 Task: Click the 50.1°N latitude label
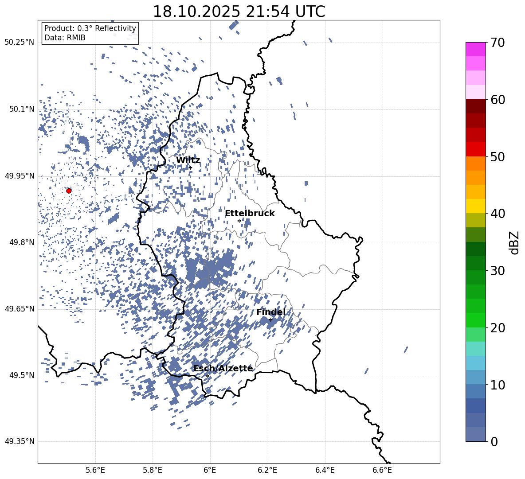(x=22, y=109)
